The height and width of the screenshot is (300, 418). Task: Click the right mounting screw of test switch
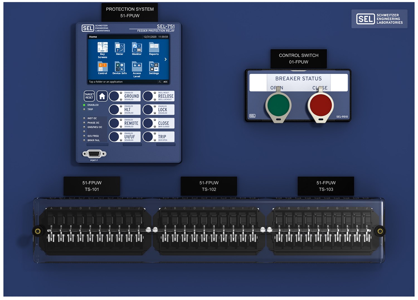(380, 231)
